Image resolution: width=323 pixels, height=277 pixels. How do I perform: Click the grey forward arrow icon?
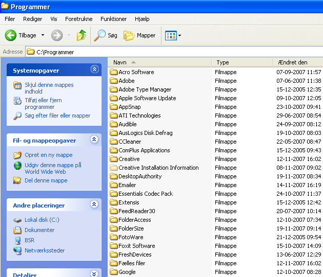[x=57, y=35]
